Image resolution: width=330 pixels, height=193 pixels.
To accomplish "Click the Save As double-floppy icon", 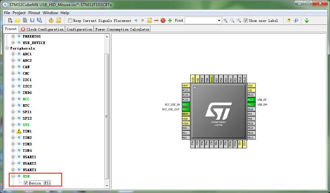I will pyautogui.click(x=39, y=20).
